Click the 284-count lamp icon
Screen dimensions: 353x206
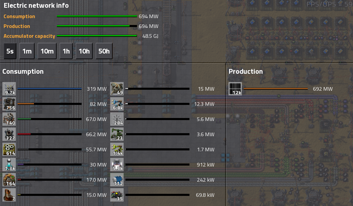[x=117, y=119]
